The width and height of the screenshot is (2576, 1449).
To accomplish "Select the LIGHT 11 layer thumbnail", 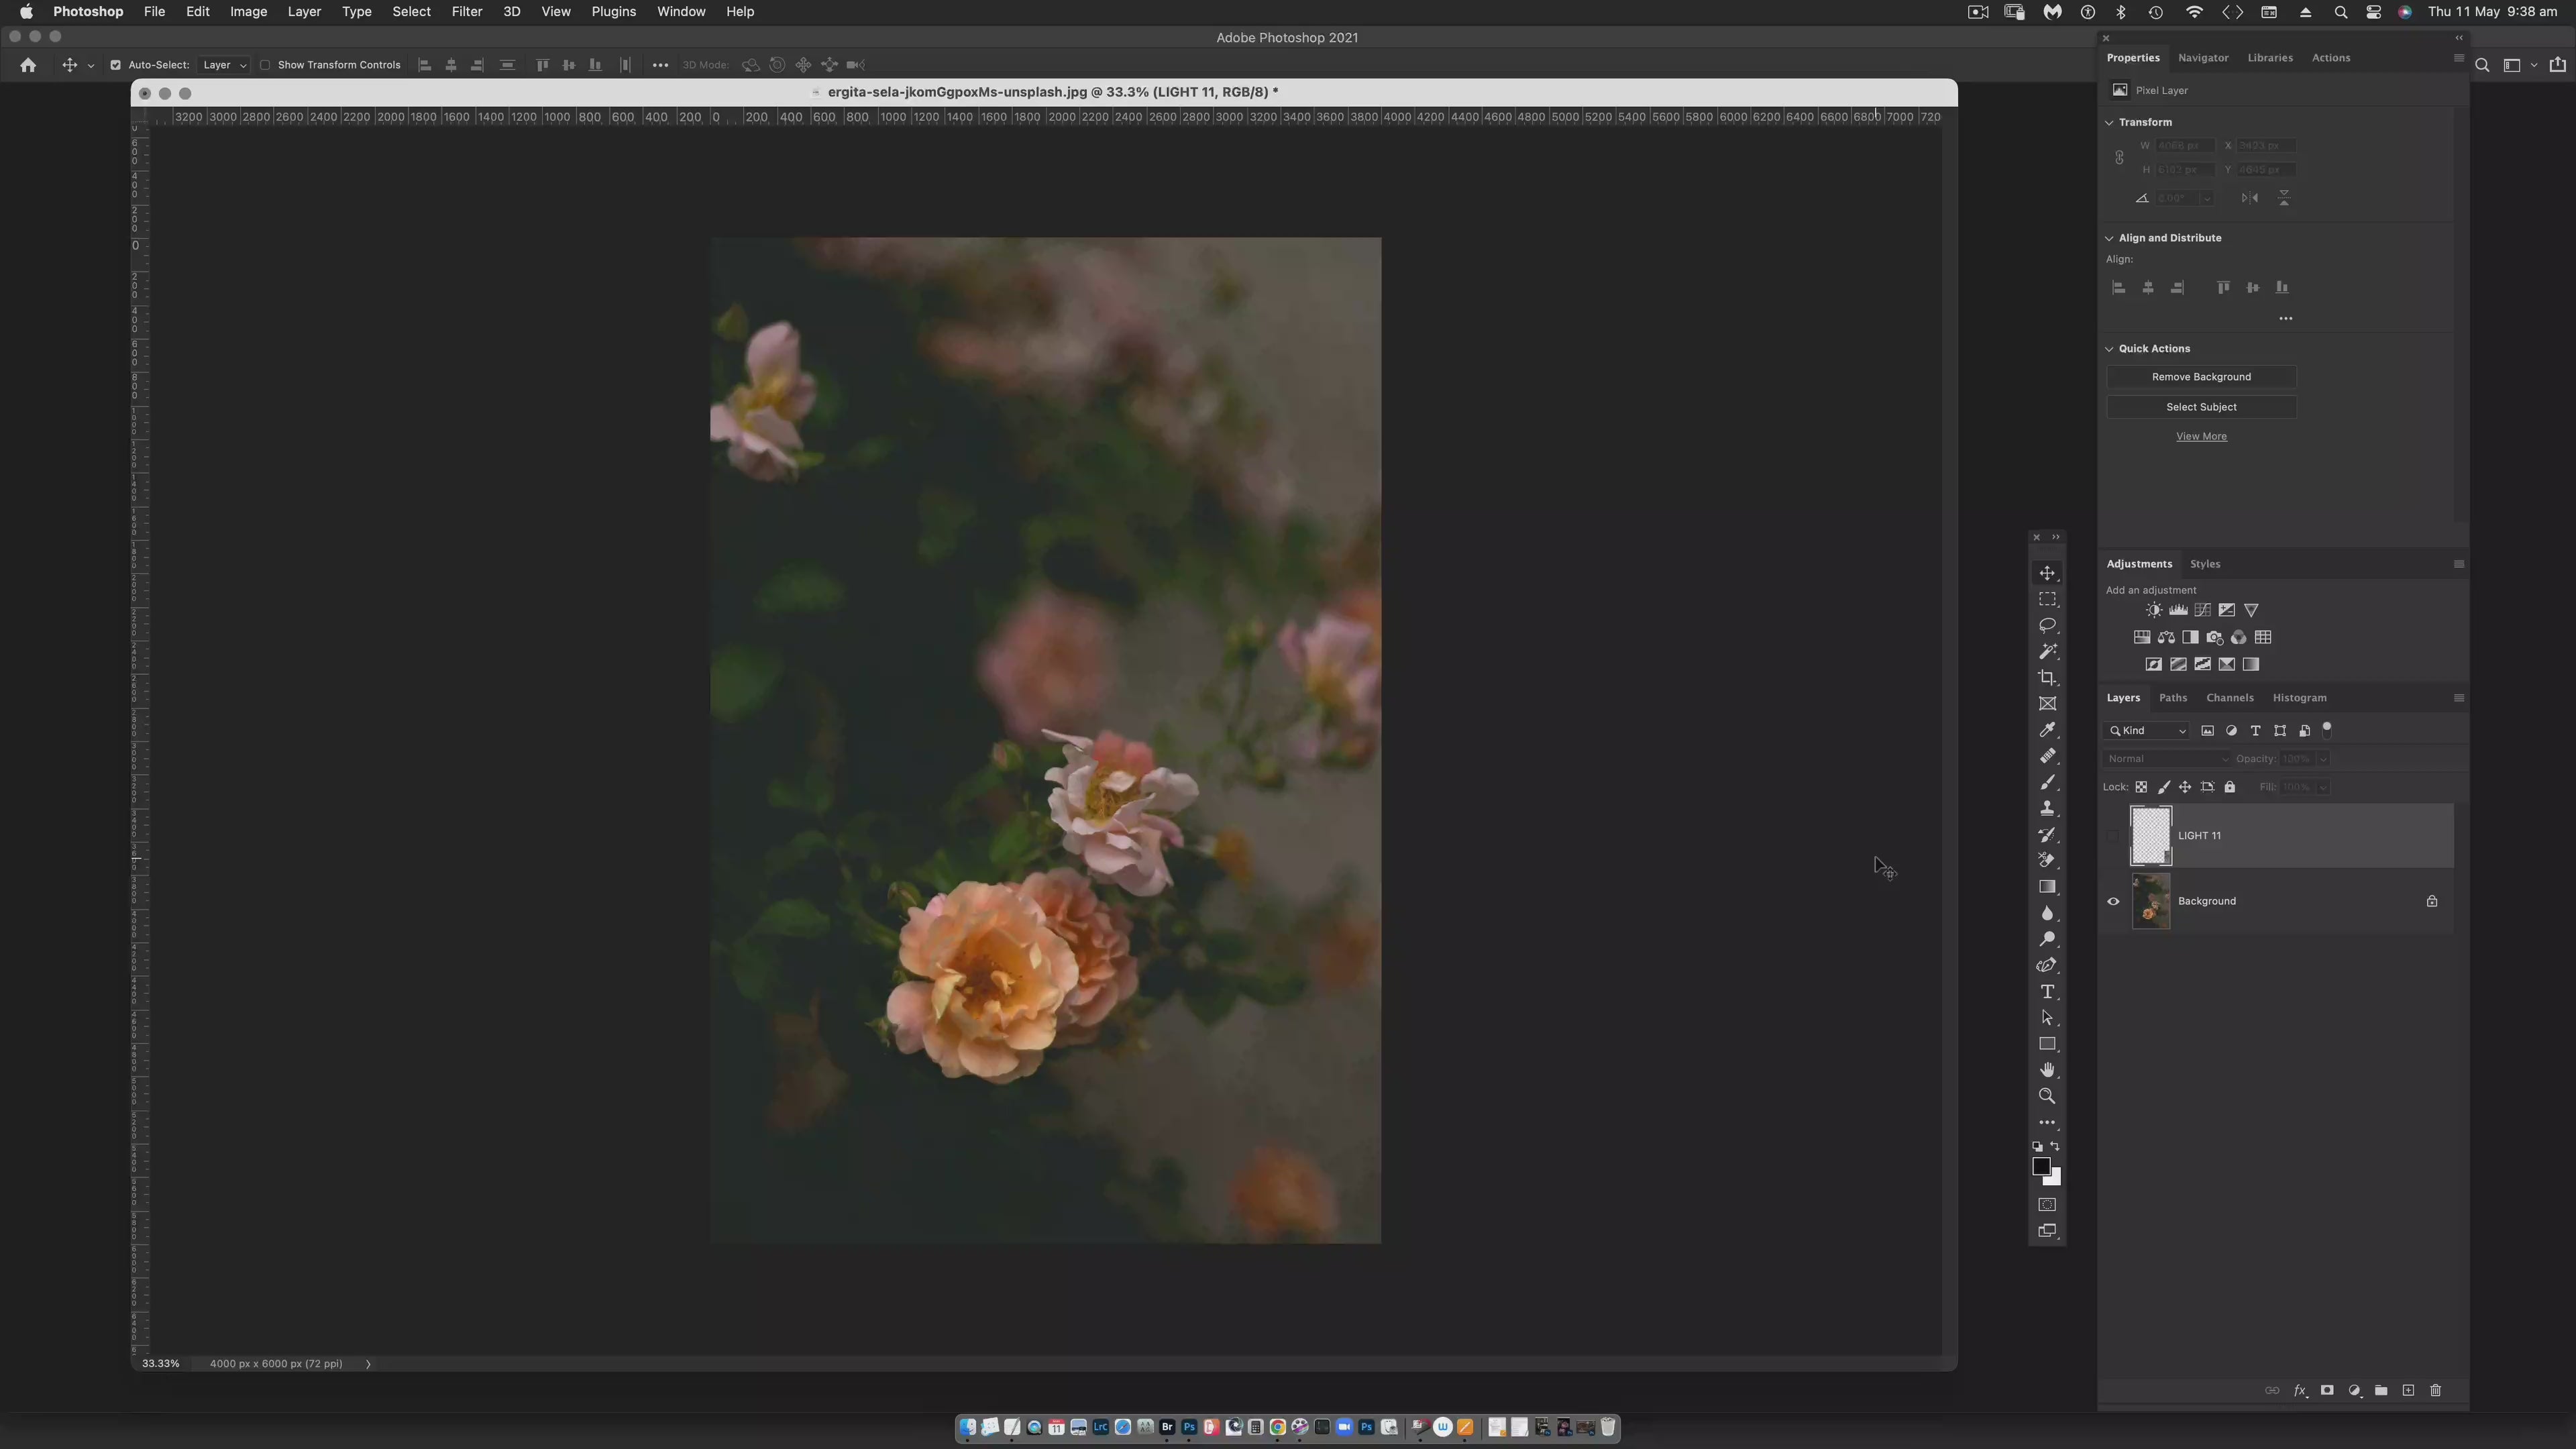I will 2150,835.
